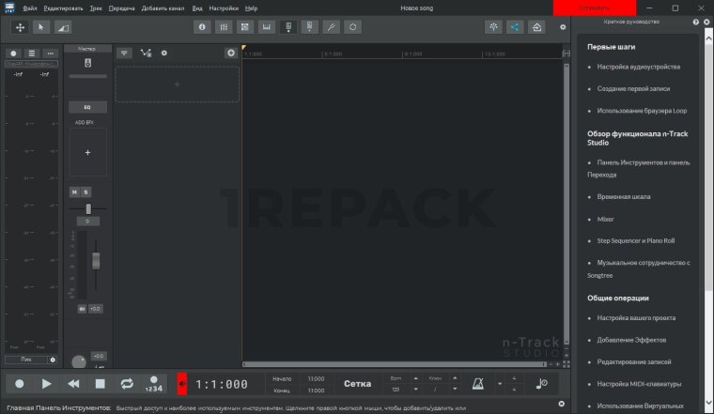Expand the track filter dropdown arrow
The height and width of the screenshot is (414, 714).
point(124,54)
